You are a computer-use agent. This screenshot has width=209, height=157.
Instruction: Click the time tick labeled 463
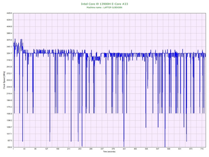[135, 149]
